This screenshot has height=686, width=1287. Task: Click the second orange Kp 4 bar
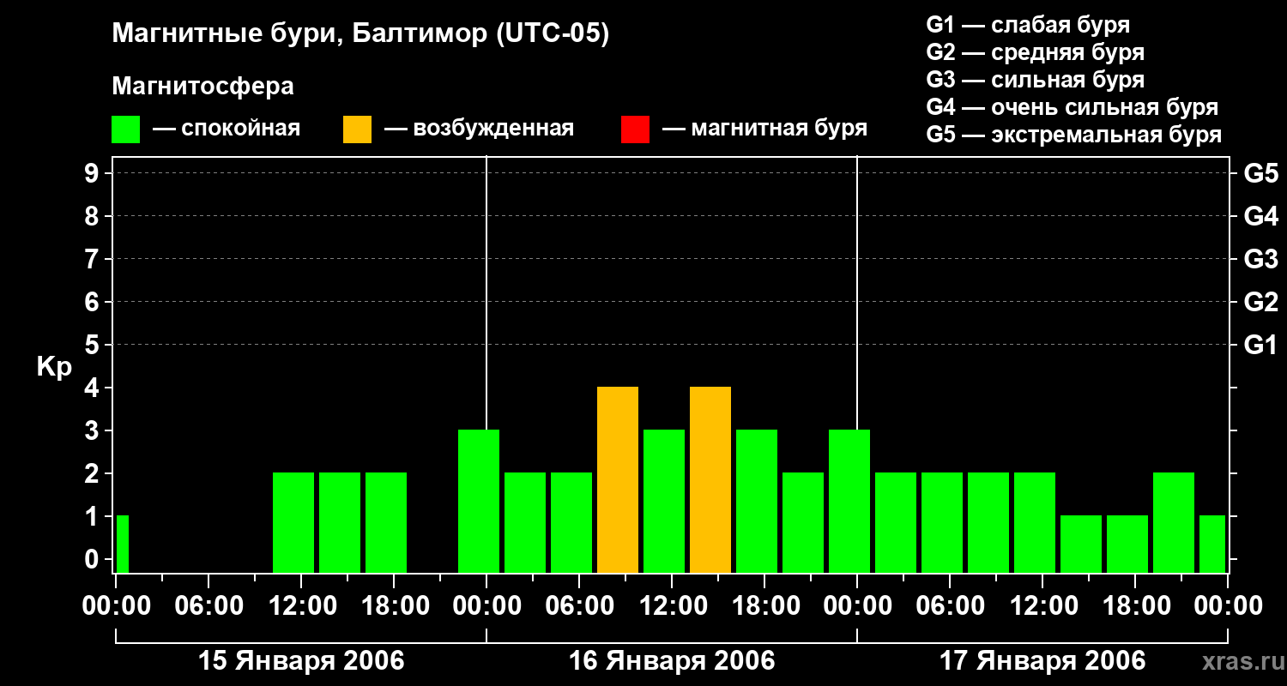tap(710, 480)
